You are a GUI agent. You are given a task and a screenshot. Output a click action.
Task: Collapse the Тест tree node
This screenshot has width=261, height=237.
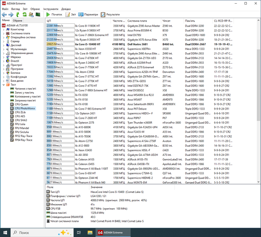[4, 85]
